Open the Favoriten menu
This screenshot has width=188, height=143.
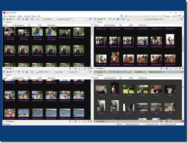point(27,16)
